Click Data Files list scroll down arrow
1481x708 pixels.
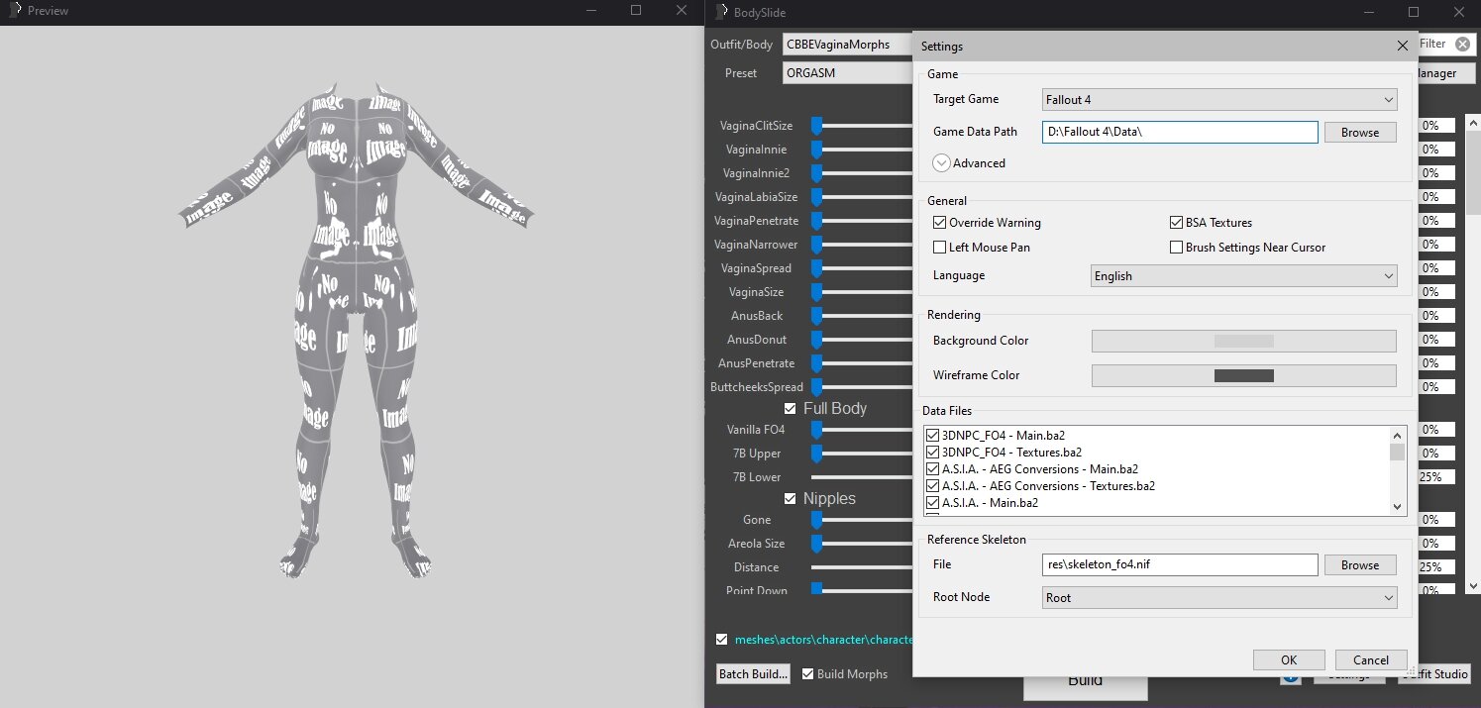click(x=1397, y=507)
